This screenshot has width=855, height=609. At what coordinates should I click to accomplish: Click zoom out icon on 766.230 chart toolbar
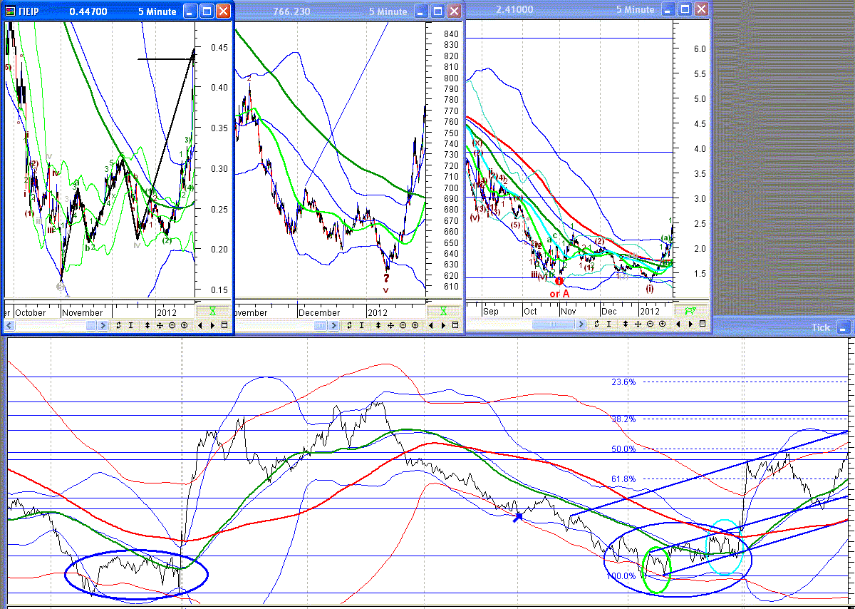pos(403,326)
